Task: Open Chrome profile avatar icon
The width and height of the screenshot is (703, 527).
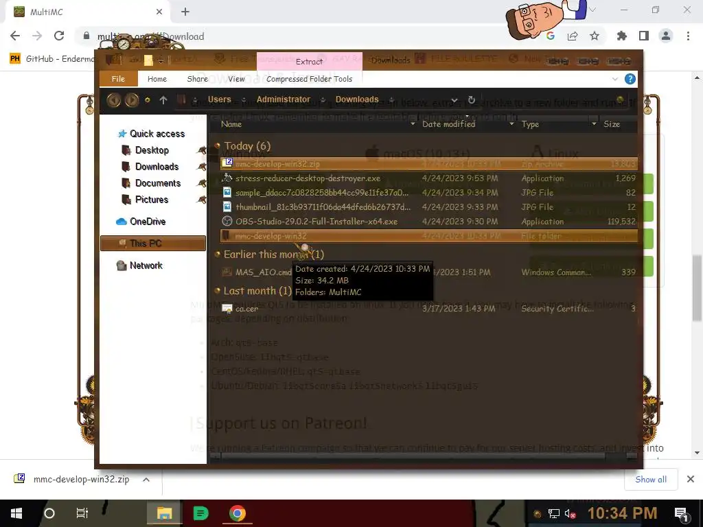Action: click(666, 36)
